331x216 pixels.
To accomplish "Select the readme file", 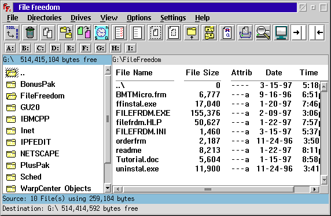I will pyautogui.click(x=128, y=151).
